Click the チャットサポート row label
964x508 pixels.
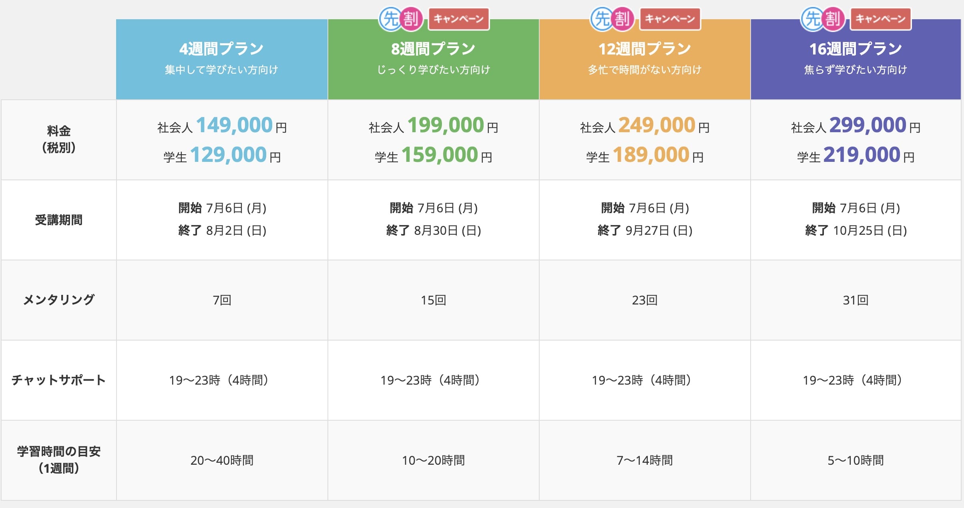pyautogui.click(x=59, y=380)
